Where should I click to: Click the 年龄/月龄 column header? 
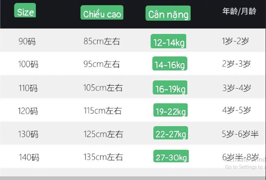click(x=239, y=11)
